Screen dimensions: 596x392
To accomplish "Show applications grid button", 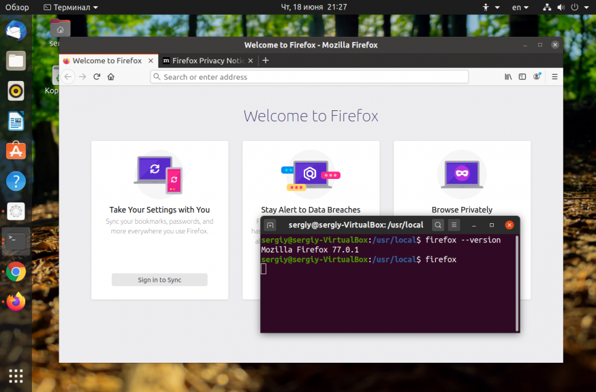I will (16, 376).
